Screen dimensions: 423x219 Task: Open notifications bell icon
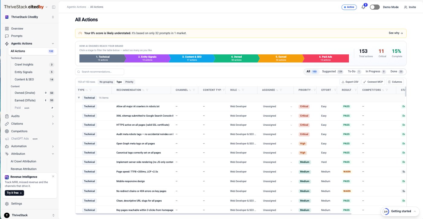click(363, 7)
